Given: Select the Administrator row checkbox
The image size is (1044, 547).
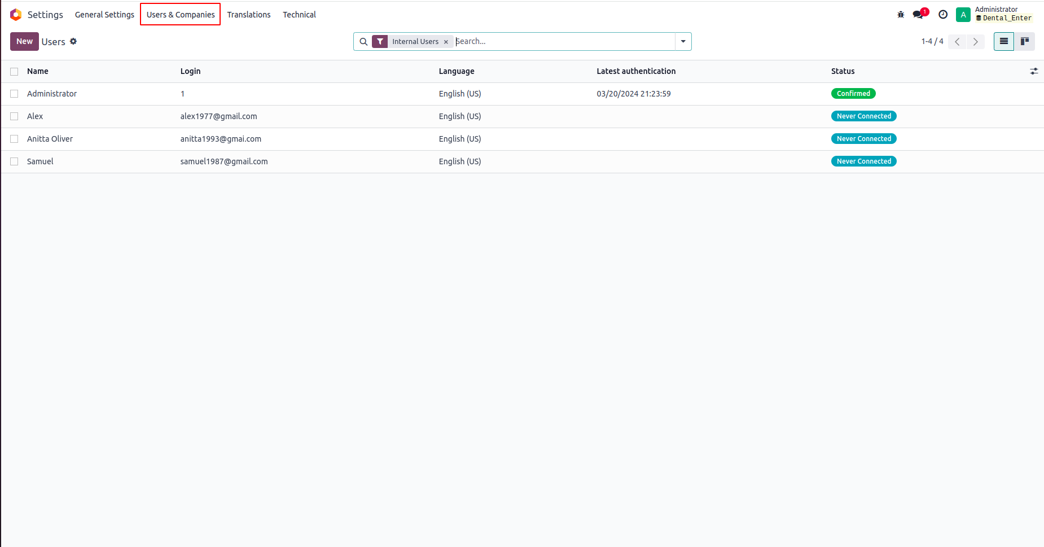Looking at the screenshot, I should tap(14, 94).
